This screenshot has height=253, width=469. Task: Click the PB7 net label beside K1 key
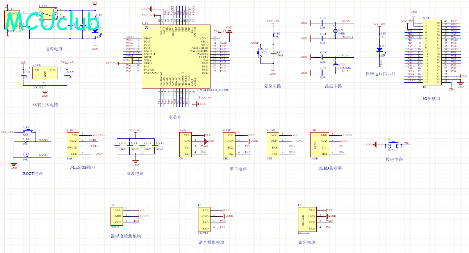coord(407,143)
